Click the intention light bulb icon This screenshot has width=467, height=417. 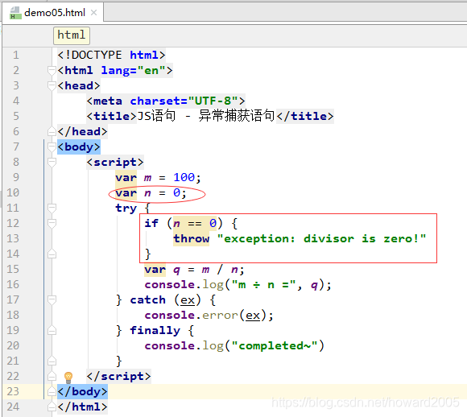pyautogui.click(x=68, y=377)
